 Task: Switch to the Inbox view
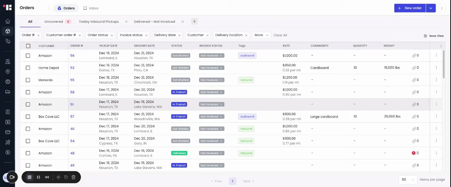point(91,8)
